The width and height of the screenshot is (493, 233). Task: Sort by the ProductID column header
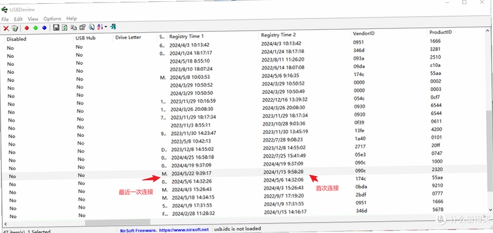[441, 32]
